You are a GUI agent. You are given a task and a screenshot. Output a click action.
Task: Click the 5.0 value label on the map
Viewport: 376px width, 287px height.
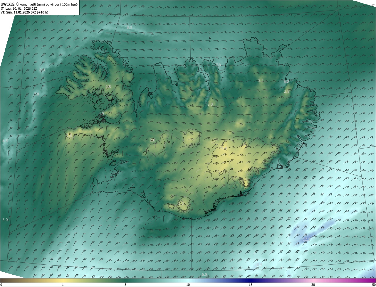coord(5,220)
